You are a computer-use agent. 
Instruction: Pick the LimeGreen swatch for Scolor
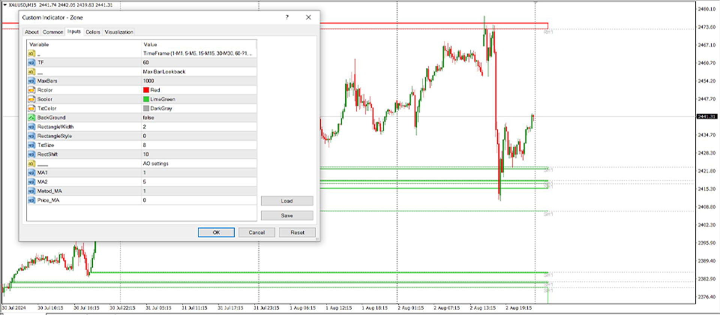[146, 99]
